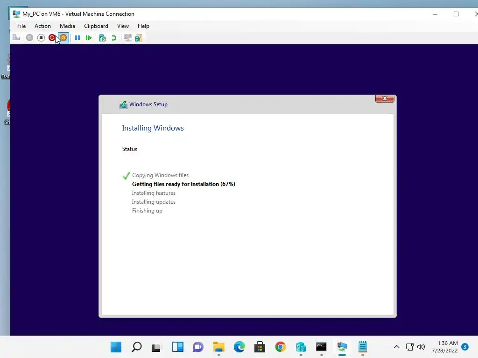Image resolution: width=478 pixels, height=358 pixels.
Task: Click the active Virtual Machine Connection taskbar icon
Action: click(342, 347)
